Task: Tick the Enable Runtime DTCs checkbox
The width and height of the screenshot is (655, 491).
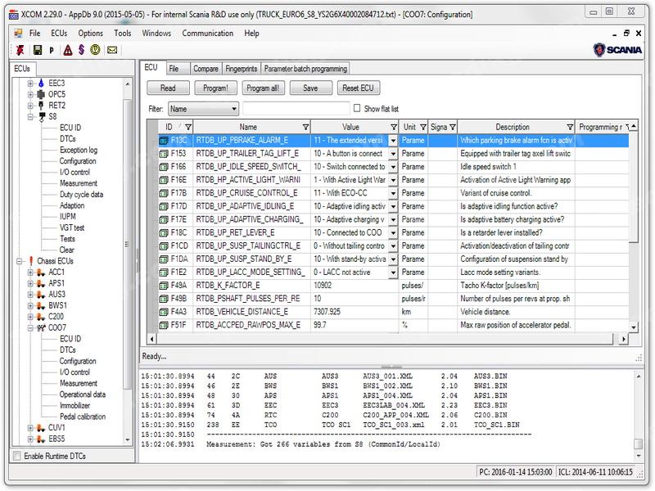Action: (x=17, y=456)
